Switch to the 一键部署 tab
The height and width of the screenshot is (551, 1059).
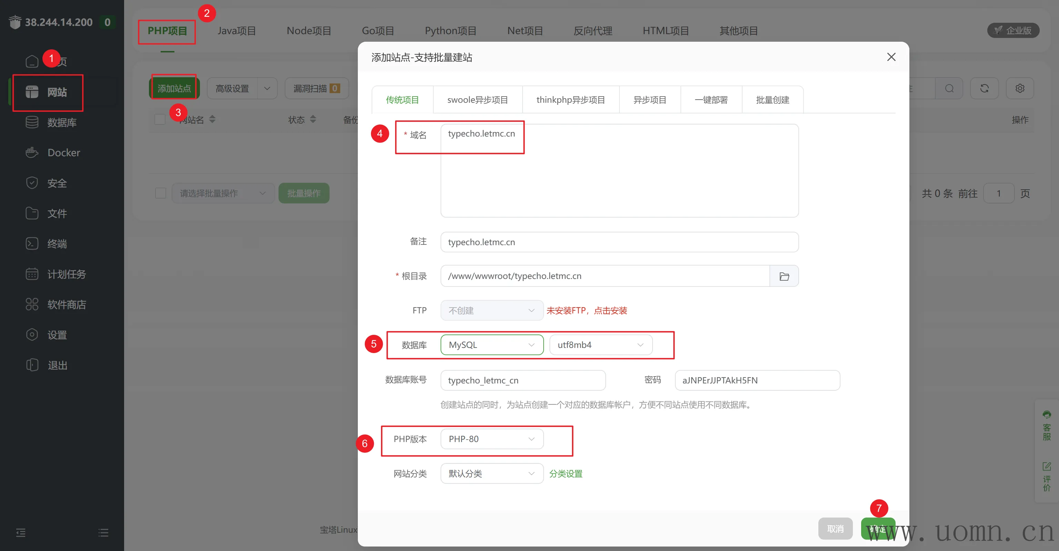click(711, 100)
